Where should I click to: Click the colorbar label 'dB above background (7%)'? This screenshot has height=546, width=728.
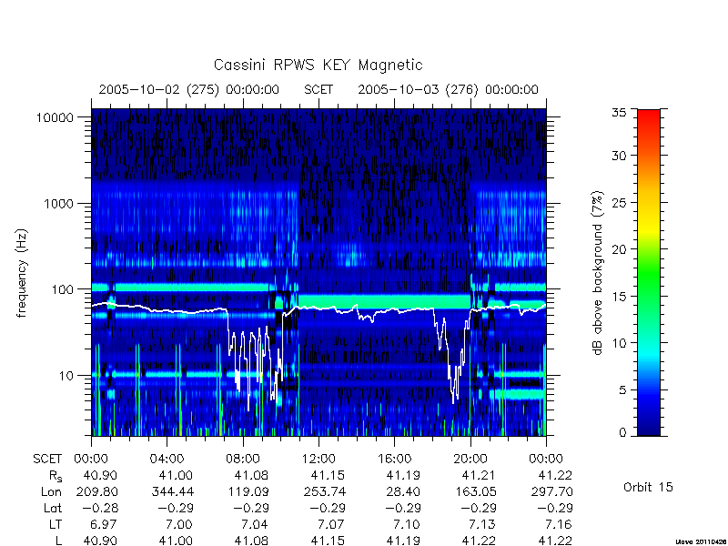click(598, 273)
